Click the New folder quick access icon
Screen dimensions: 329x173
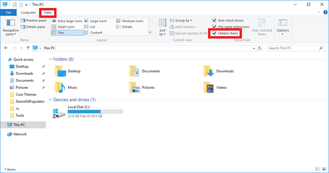[x=21, y=4]
